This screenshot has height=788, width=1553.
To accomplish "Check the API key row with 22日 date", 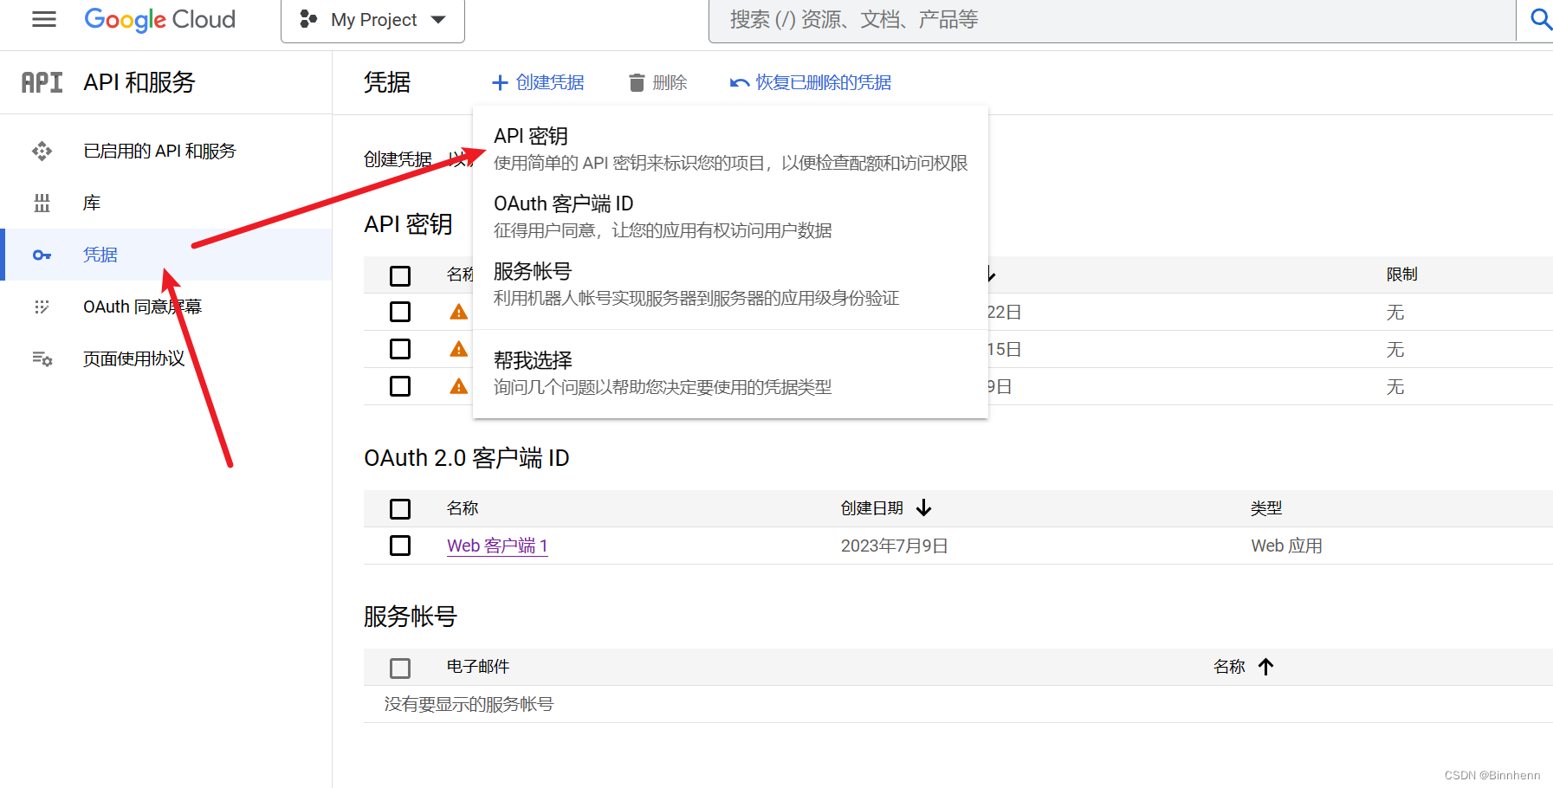I will (x=400, y=312).
